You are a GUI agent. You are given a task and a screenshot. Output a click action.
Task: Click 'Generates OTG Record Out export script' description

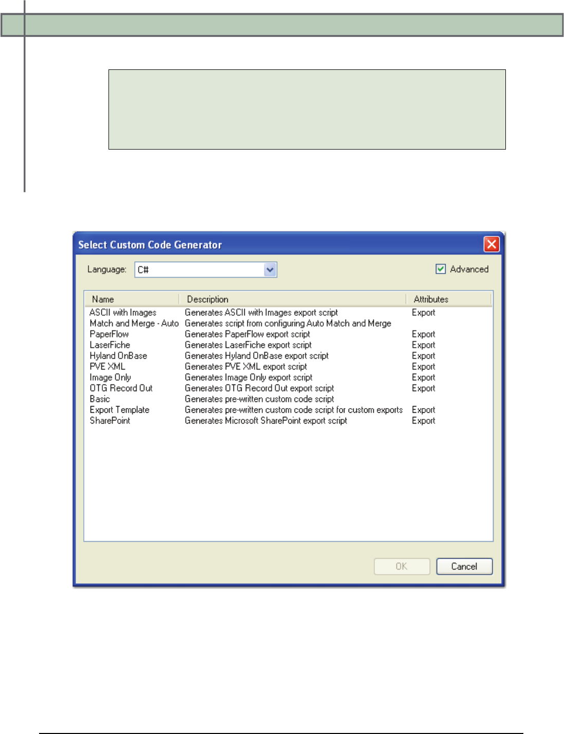(x=260, y=388)
